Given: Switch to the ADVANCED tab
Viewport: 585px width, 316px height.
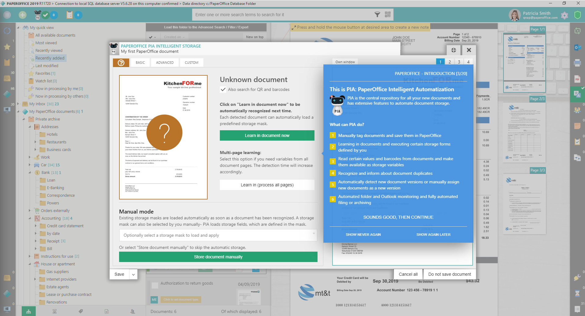Looking at the screenshot, I should [x=165, y=63].
